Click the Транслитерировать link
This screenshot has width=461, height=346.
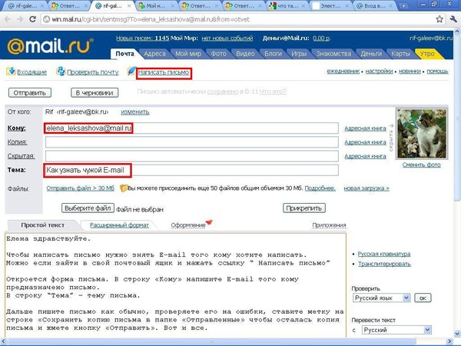pos(384,264)
